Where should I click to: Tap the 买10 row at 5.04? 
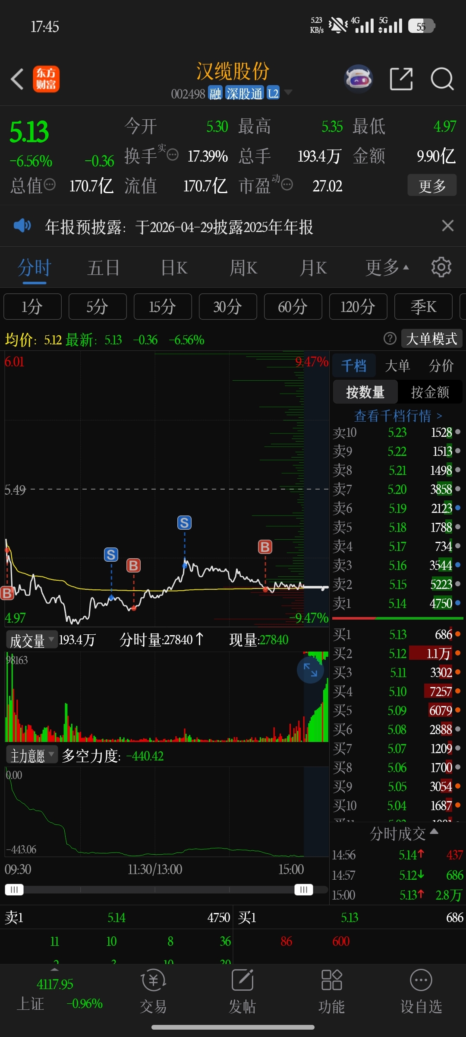point(397,805)
